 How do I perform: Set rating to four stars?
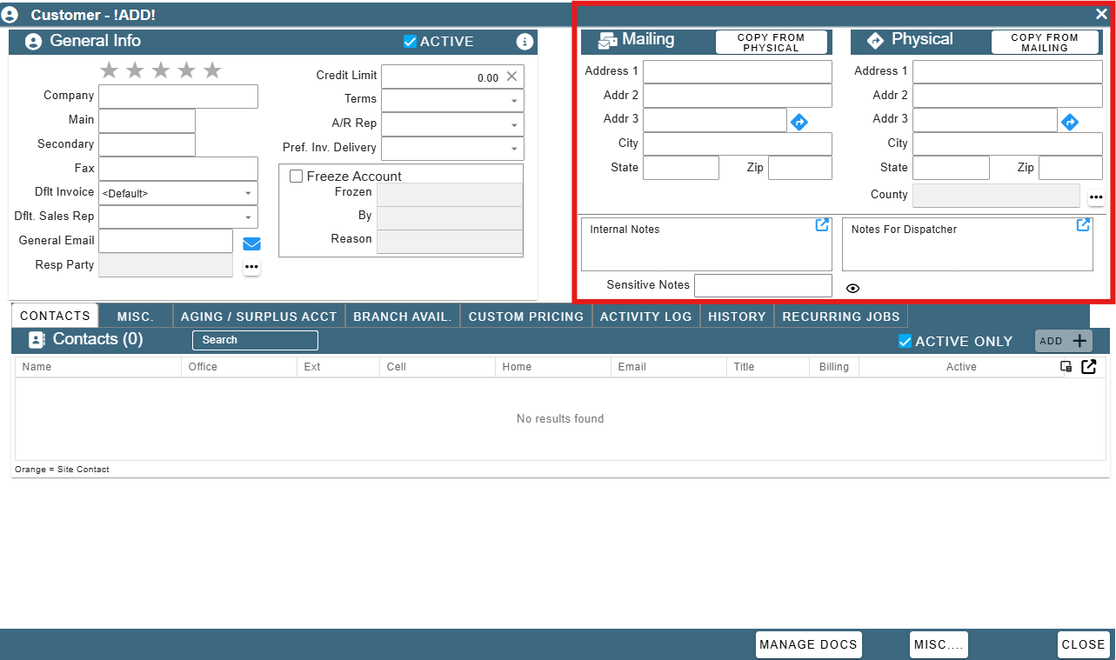coord(187,70)
